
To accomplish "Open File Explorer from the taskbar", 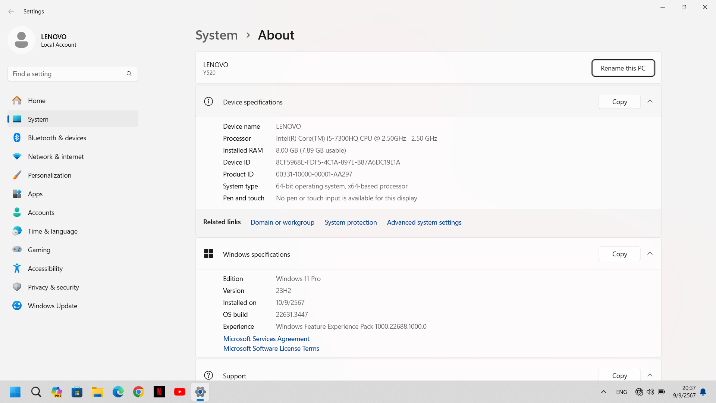I will [98, 392].
